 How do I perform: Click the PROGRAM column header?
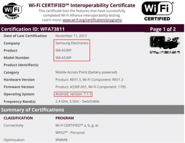coord(65,118)
